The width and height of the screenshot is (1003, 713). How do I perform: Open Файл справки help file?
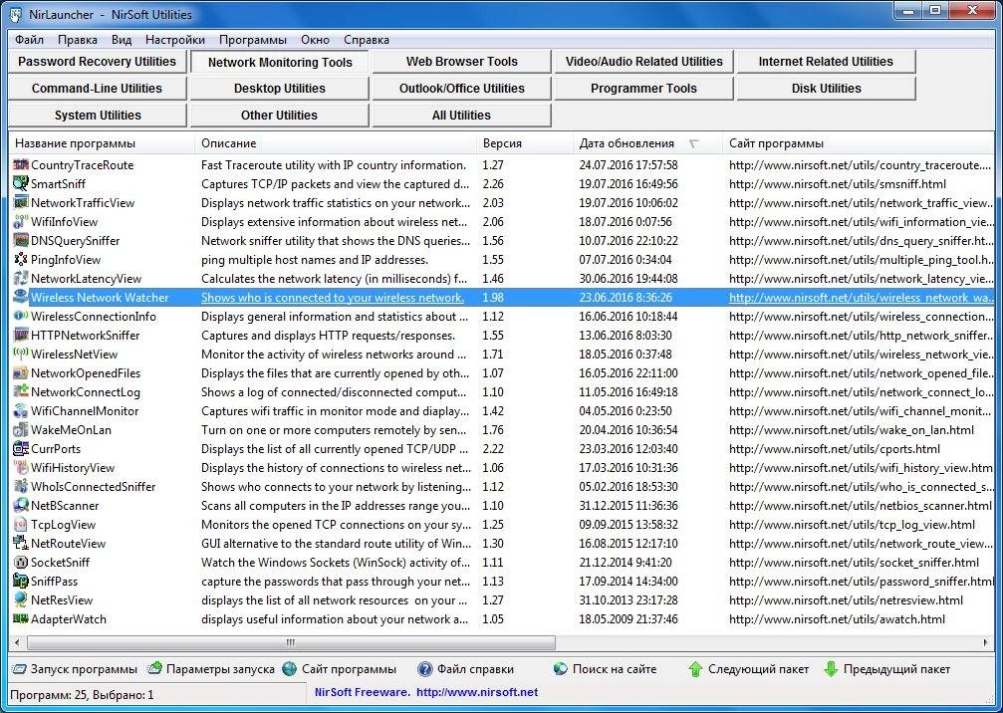tap(466, 669)
